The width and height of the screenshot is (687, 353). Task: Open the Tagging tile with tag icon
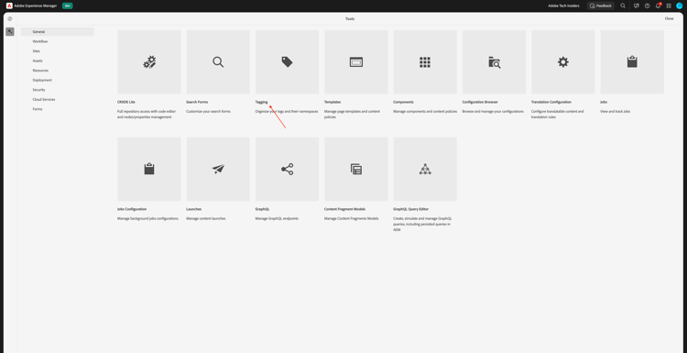pyautogui.click(x=287, y=61)
